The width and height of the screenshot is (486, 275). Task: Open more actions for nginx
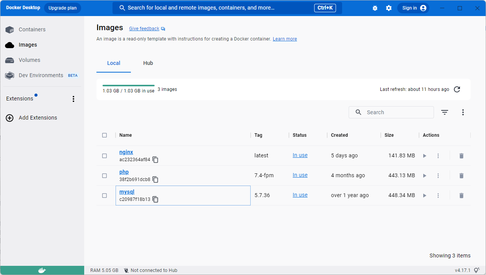[x=438, y=156]
